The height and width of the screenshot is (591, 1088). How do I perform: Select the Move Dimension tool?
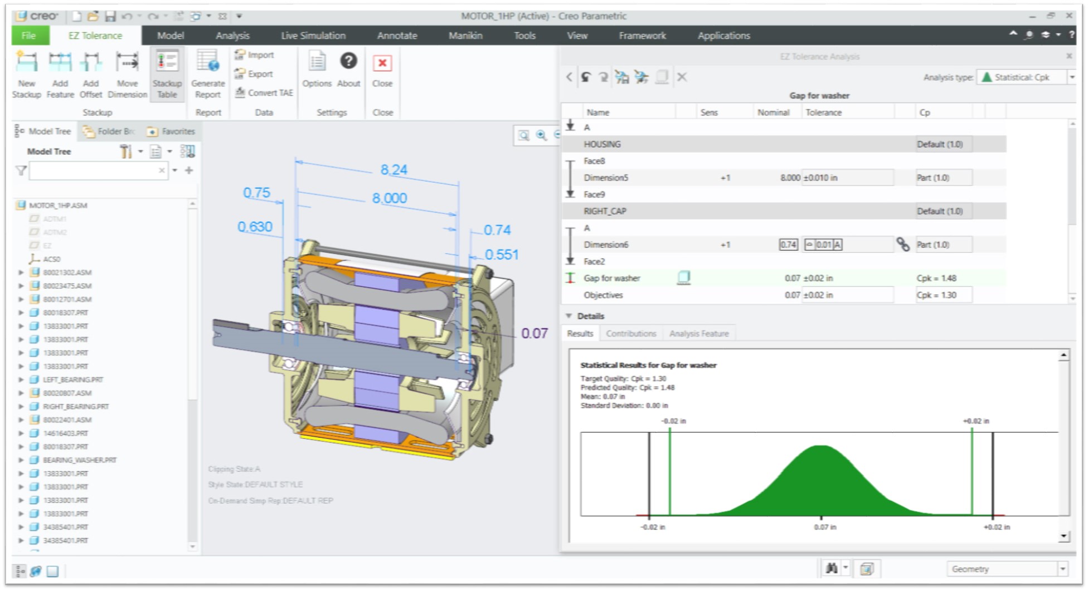click(x=127, y=75)
